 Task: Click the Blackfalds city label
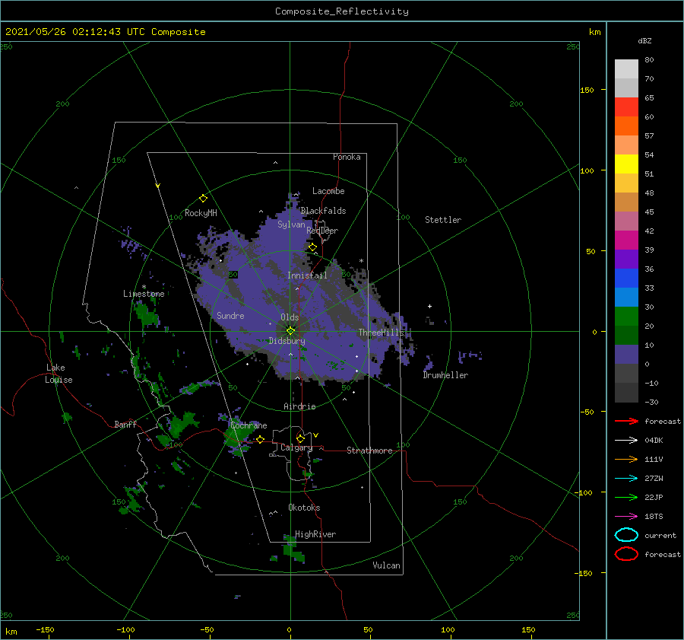click(323, 211)
